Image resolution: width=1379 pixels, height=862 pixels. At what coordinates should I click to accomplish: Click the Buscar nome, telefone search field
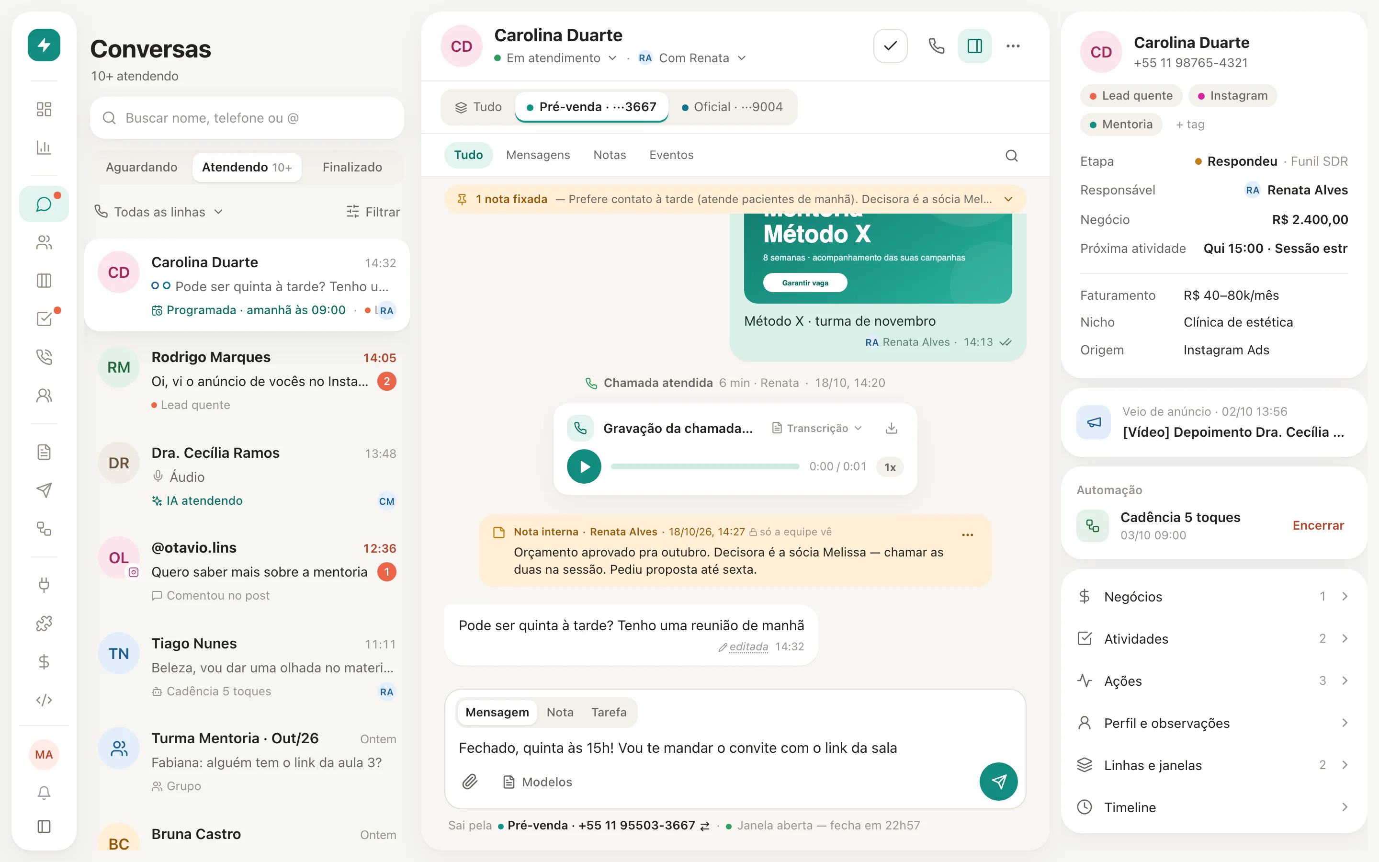(247, 118)
